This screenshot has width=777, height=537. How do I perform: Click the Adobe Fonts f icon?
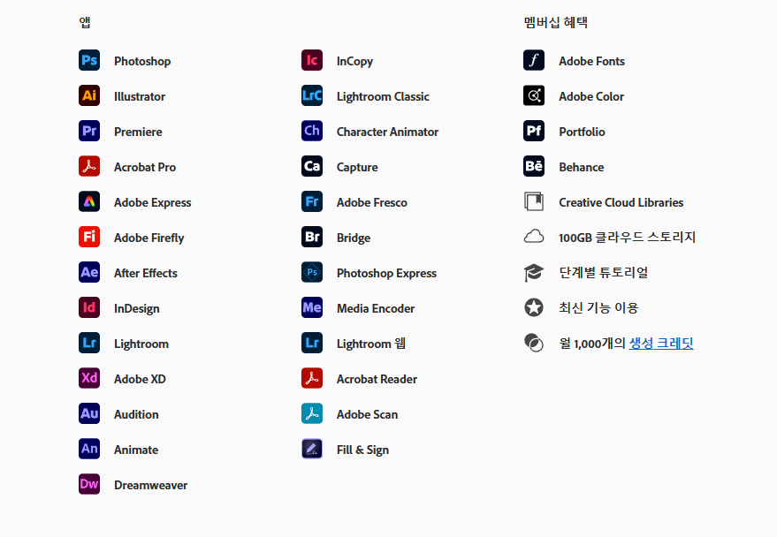click(x=534, y=60)
